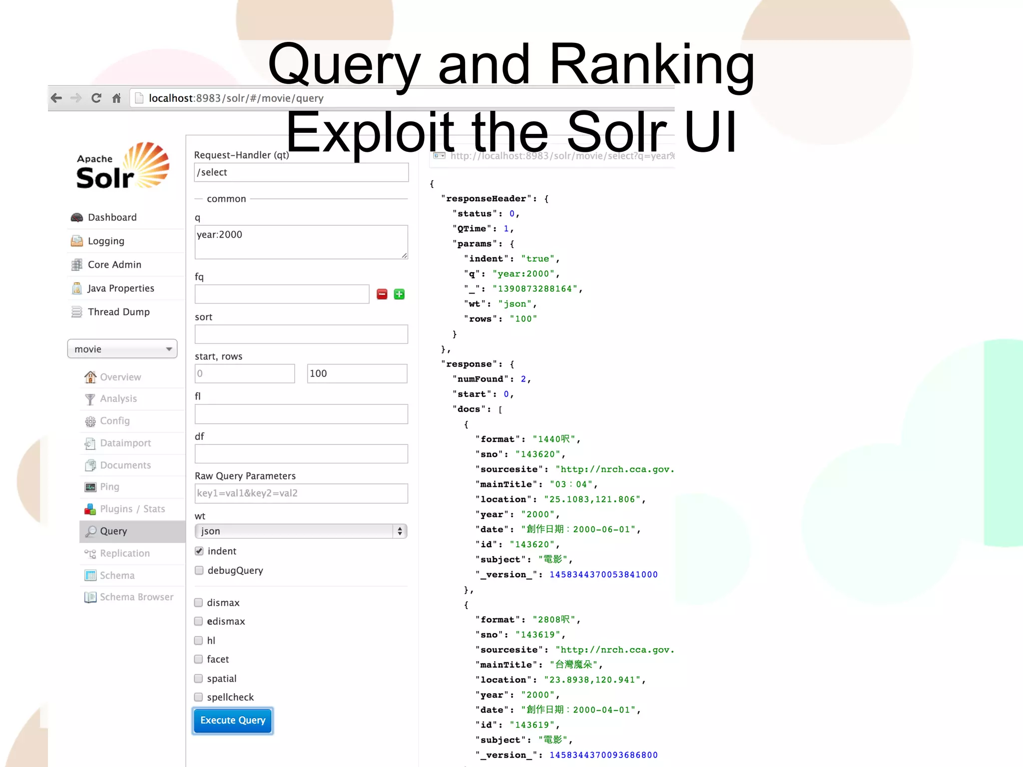This screenshot has width=1023, height=767.
Task: Click the Analysis funnel icon
Action: pyautogui.click(x=90, y=399)
